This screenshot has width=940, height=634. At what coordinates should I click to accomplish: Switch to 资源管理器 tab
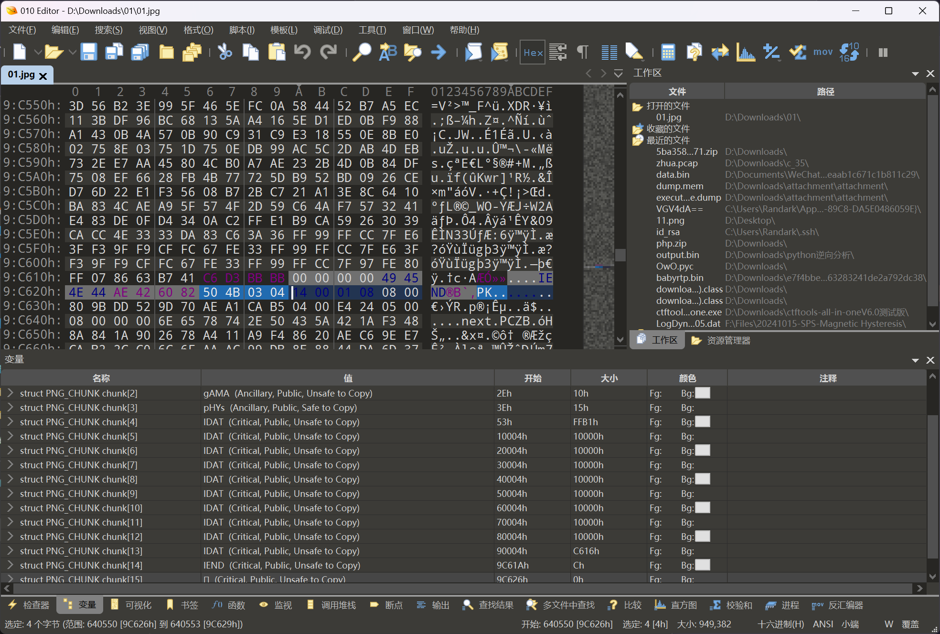coord(721,340)
